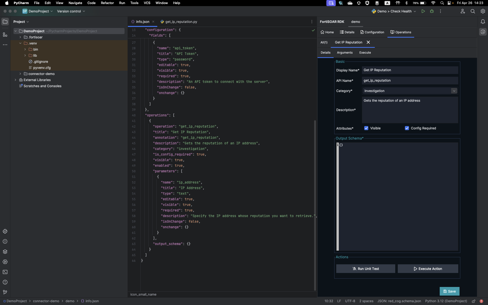Open the Arguments tab

345,53
